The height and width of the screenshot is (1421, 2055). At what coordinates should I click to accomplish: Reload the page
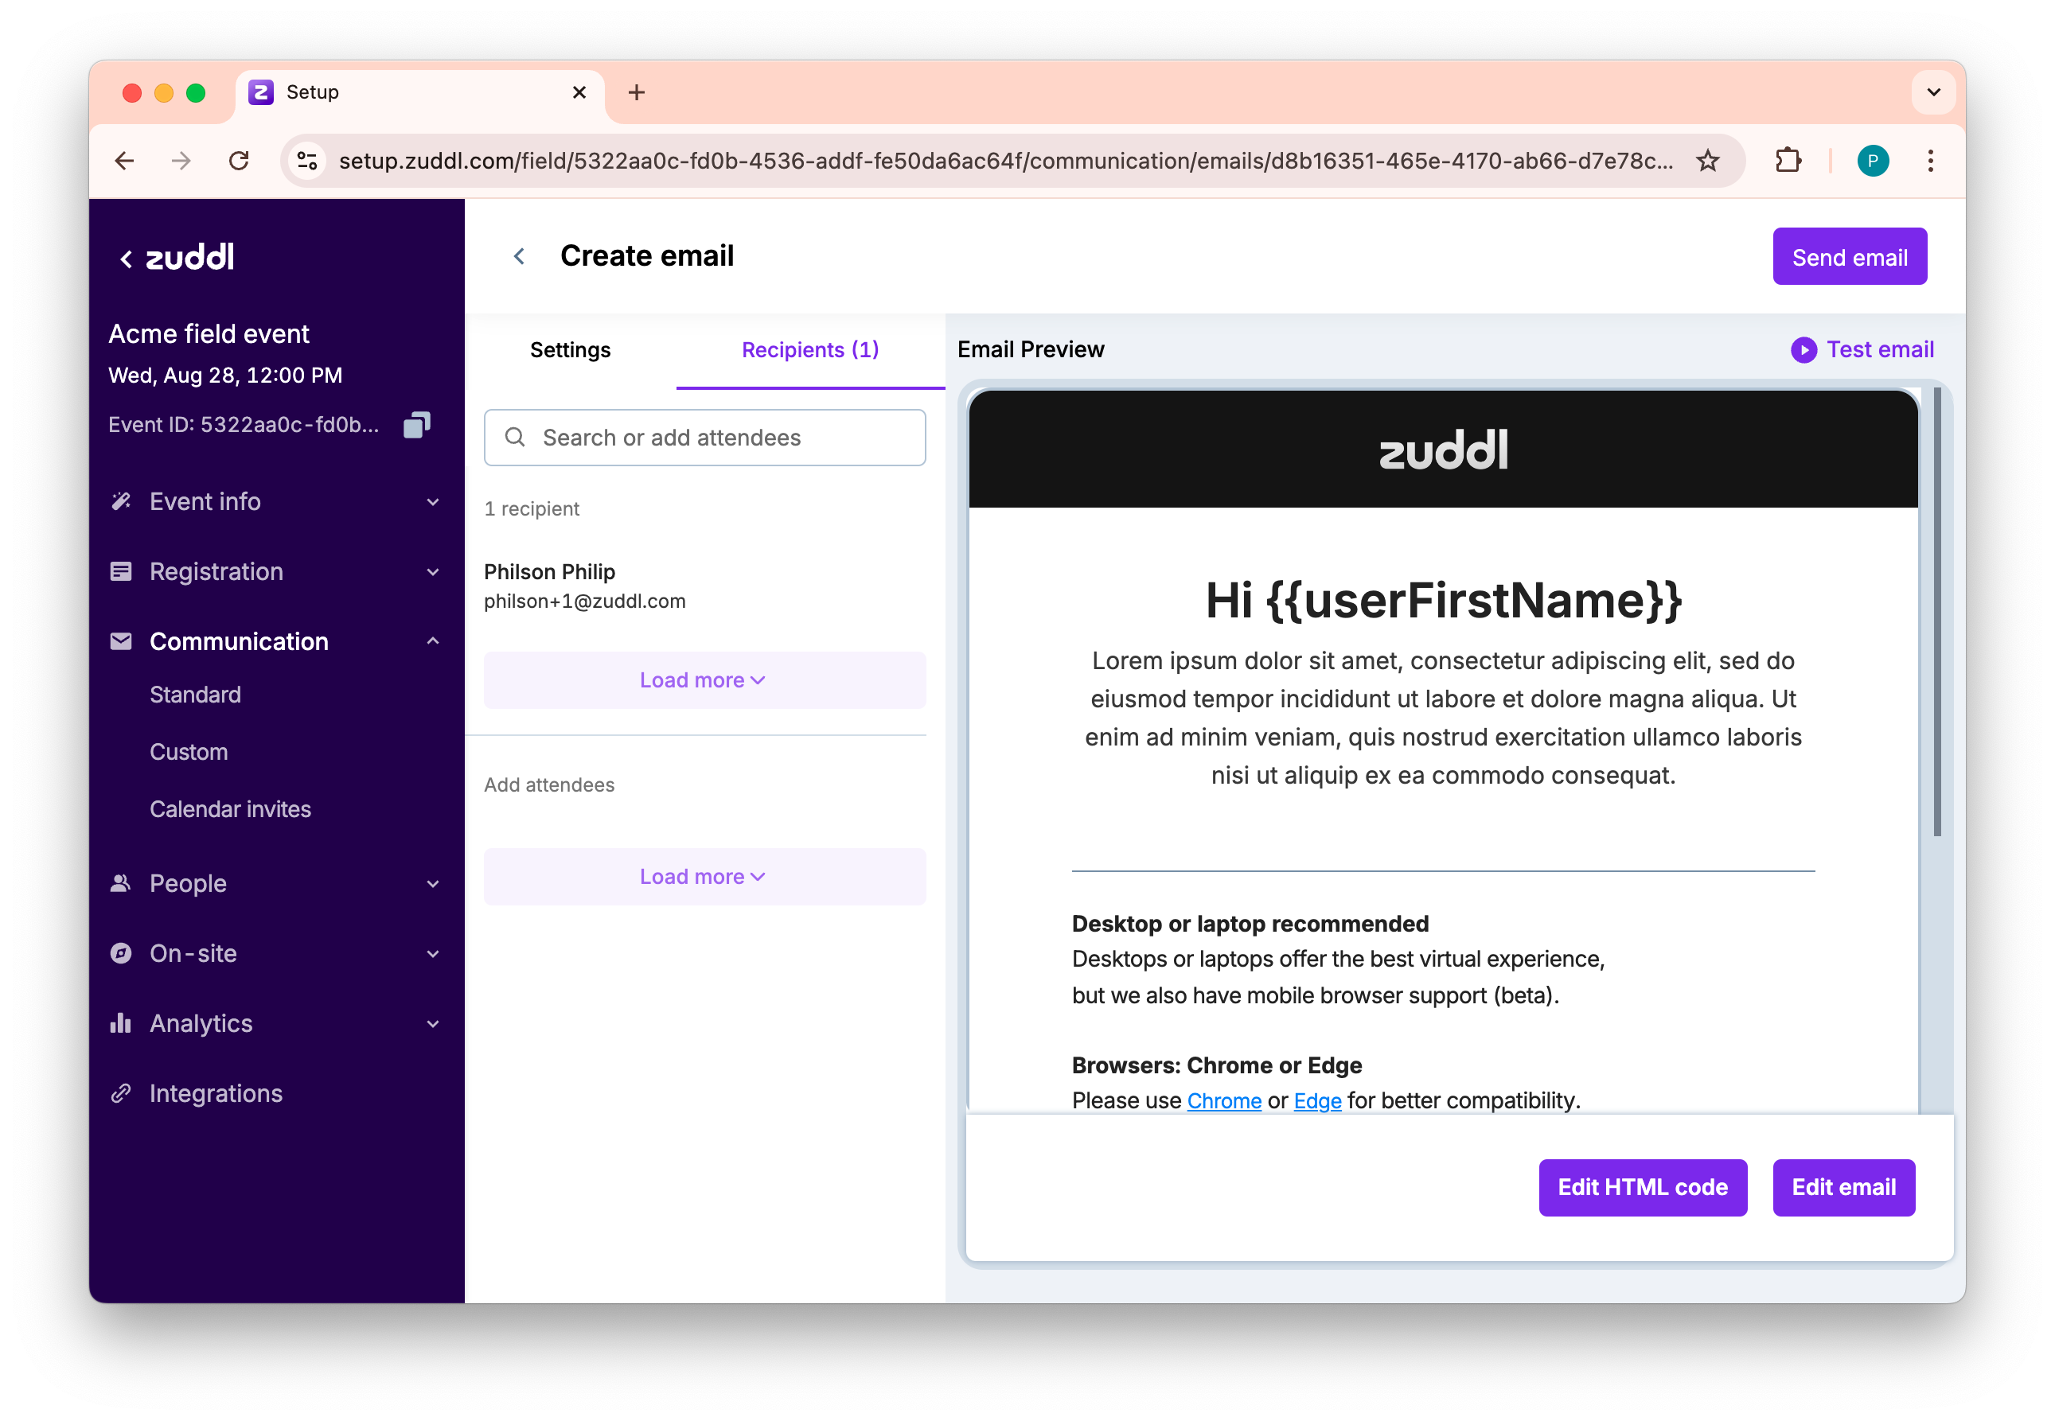pyautogui.click(x=239, y=162)
